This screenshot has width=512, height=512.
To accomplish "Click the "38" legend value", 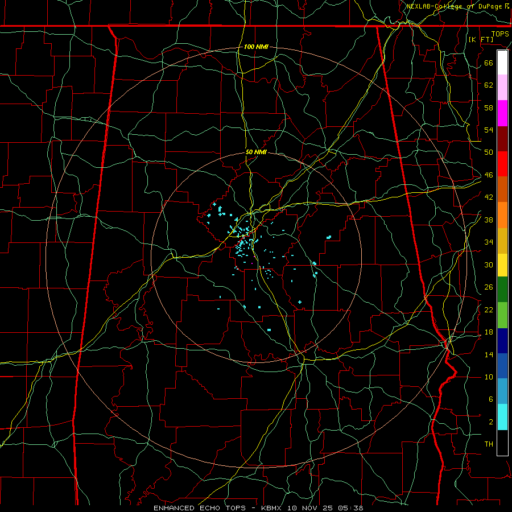I will point(489,220).
